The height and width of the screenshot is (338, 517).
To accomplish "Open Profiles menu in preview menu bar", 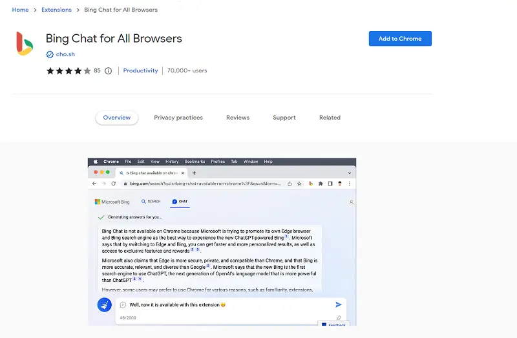I will [218, 162].
